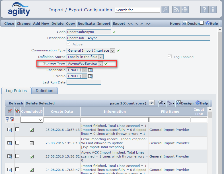Open the Communication Type dropdown
This screenshot has width=224, height=174.
(x=112, y=51)
